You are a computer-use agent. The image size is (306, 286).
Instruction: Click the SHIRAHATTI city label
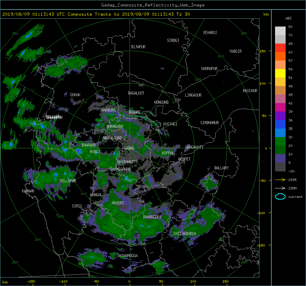click(128, 162)
